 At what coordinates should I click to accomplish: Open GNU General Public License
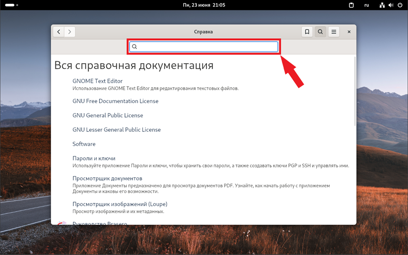[x=108, y=115]
